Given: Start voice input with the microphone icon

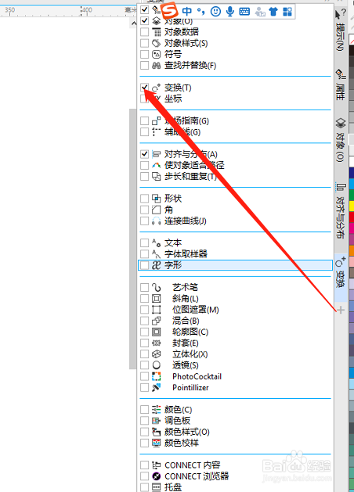Looking at the screenshot, I should coord(230,12).
